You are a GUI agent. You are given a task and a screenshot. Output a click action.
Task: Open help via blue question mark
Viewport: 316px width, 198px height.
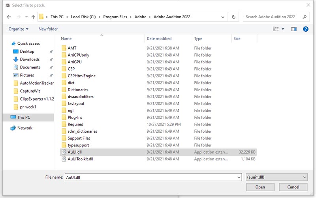pos(305,29)
